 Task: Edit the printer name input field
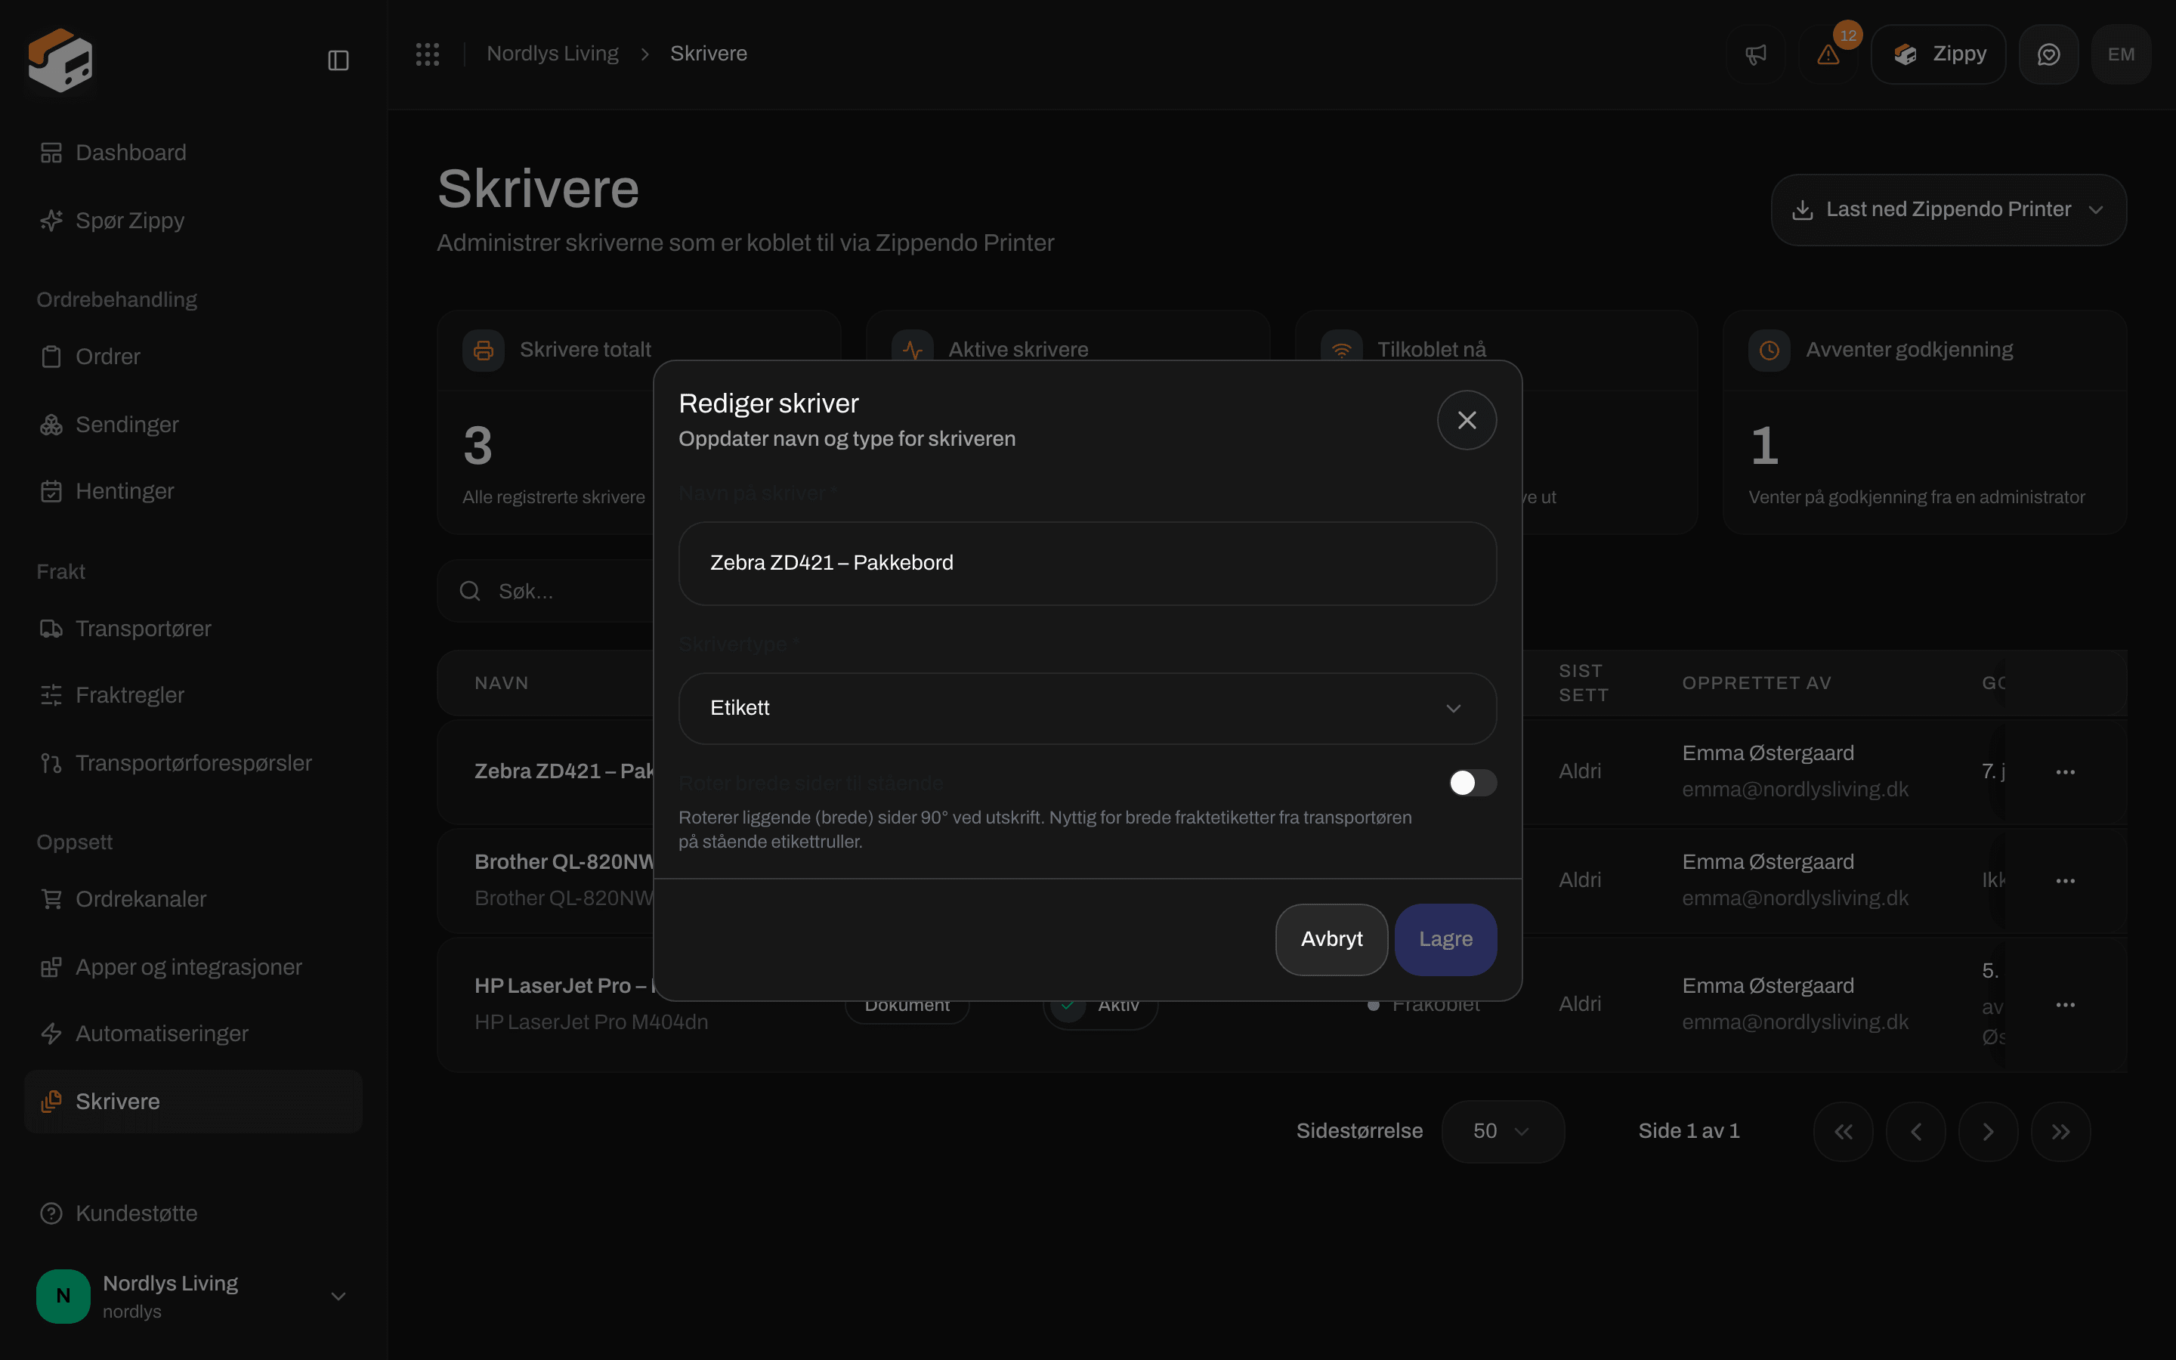click(x=1087, y=563)
